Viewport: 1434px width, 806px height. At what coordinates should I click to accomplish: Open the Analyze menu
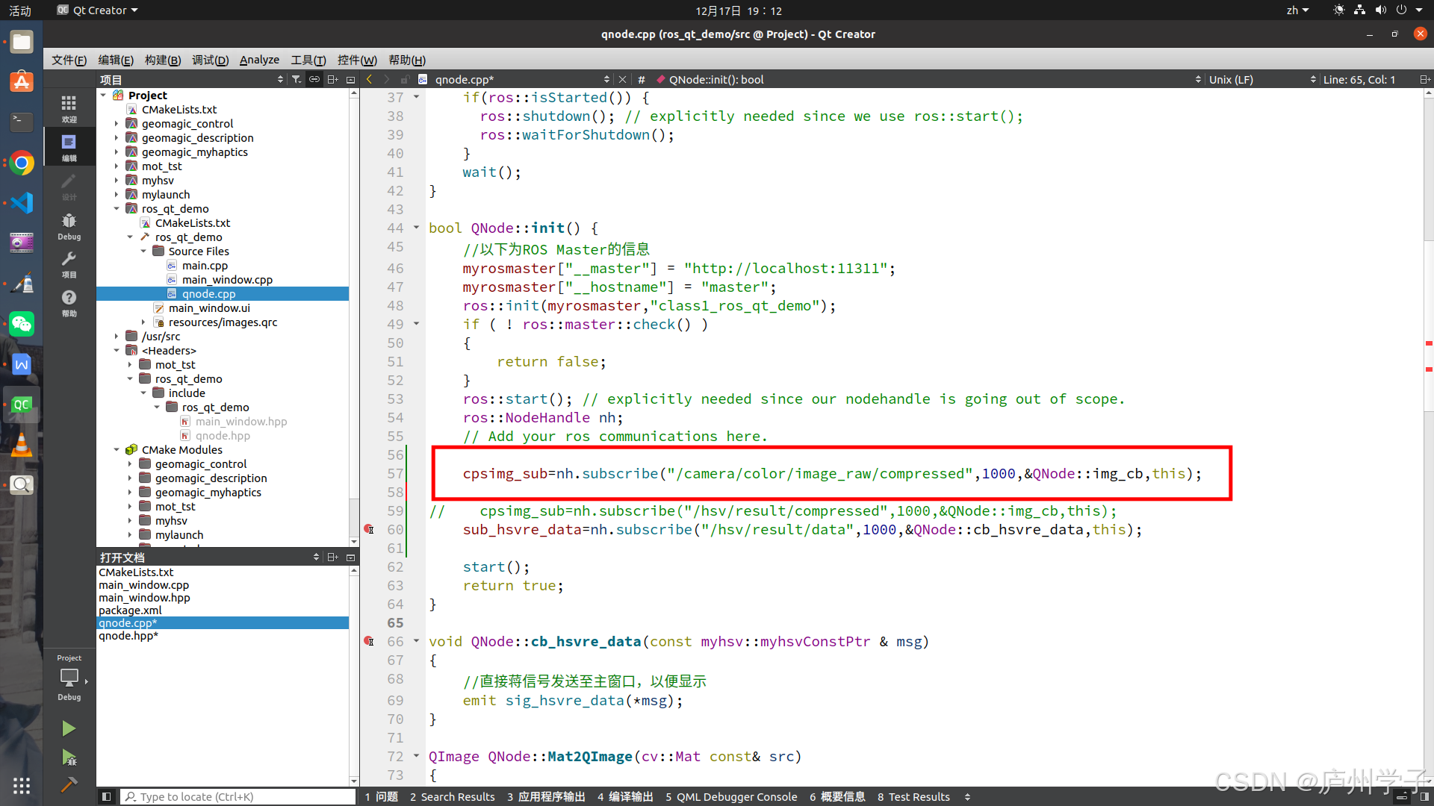[259, 60]
